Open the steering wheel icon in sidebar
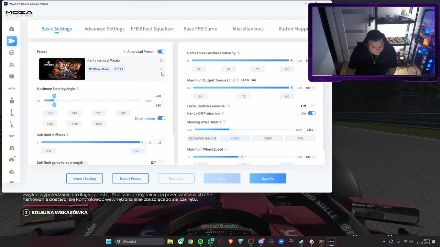The image size is (440, 247). [x=12, y=53]
